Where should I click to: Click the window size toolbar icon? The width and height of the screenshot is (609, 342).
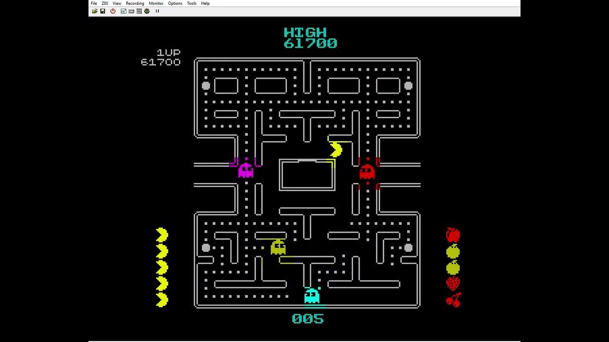coord(123,11)
